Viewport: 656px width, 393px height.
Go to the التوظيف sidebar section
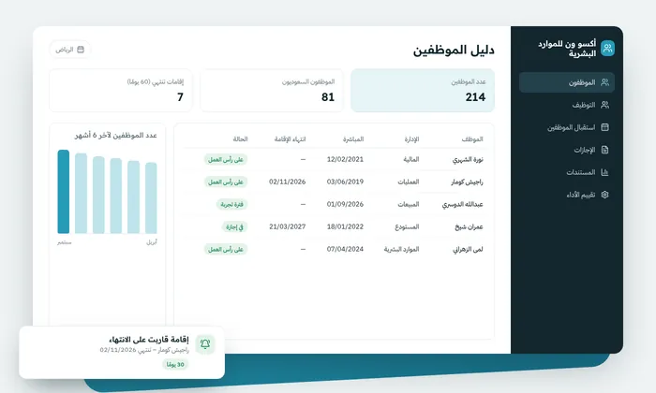click(x=566, y=105)
